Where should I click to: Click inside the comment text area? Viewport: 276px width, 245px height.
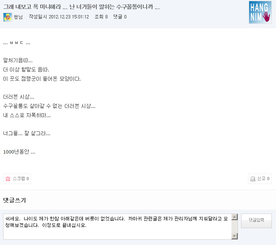[117, 227]
